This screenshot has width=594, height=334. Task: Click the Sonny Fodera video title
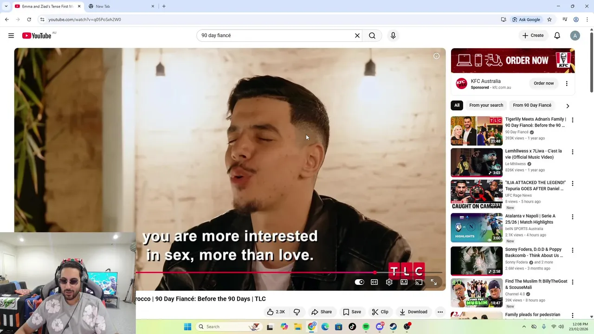tap(534, 252)
